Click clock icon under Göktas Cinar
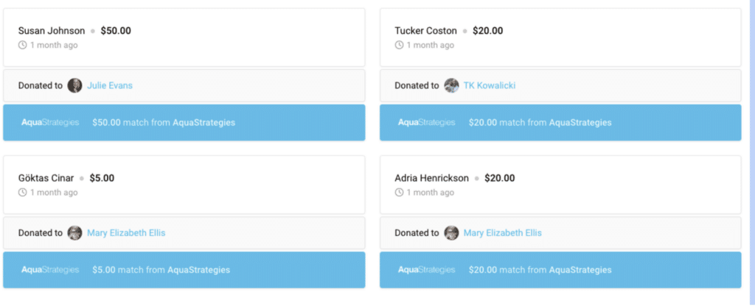This screenshot has height=308, width=755. click(x=22, y=193)
